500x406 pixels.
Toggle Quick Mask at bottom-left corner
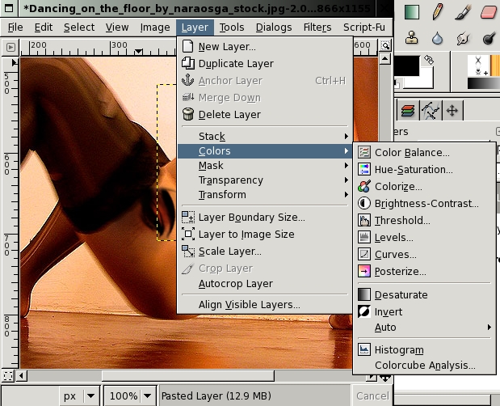pyautogui.click(x=8, y=376)
